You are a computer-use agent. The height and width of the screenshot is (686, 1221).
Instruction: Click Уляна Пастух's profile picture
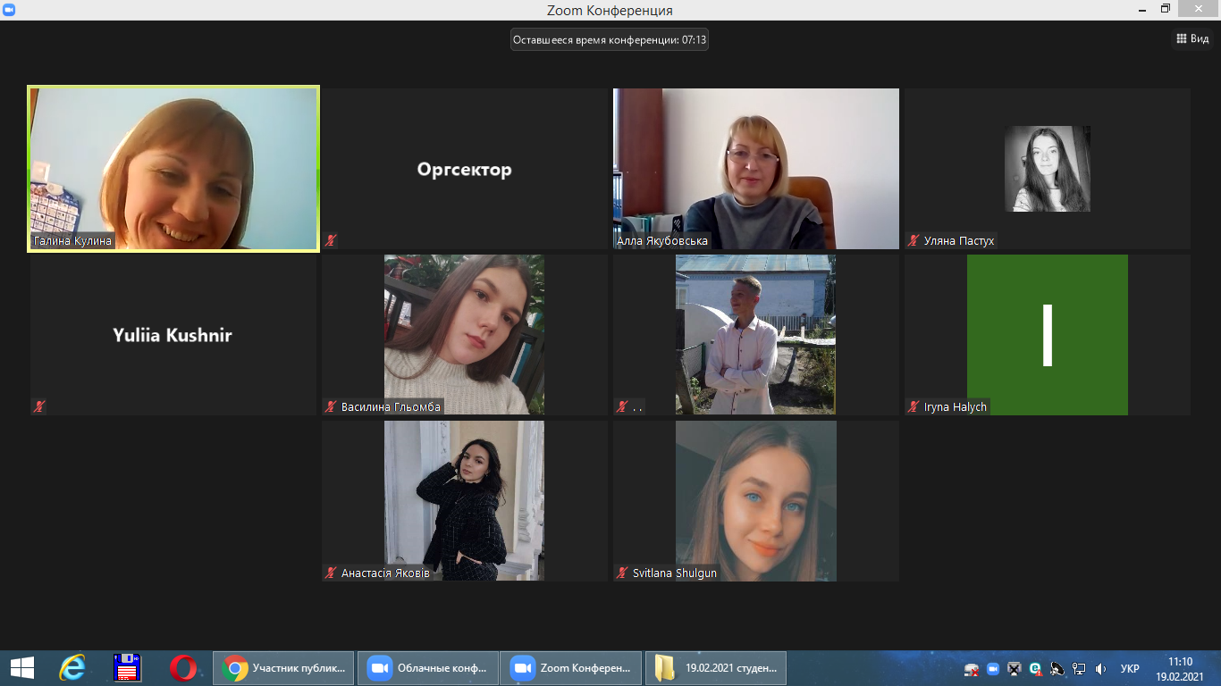pos(1048,169)
